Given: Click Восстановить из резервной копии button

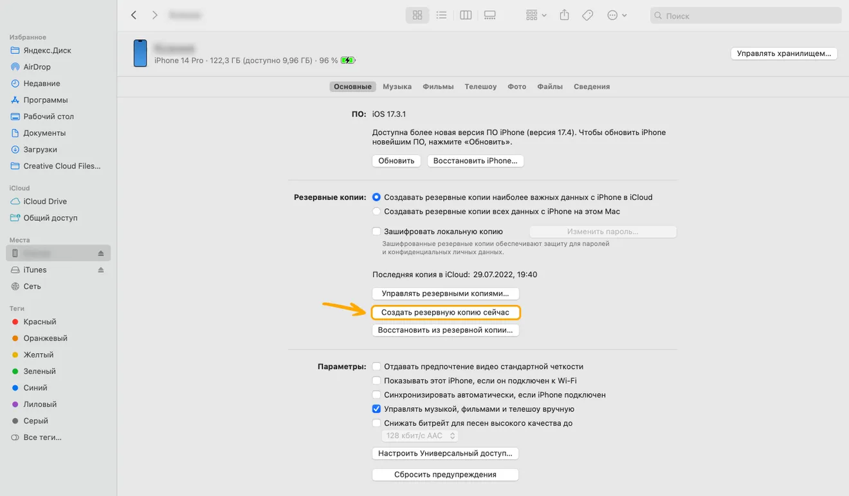Looking at the screenshot, I should click(x=446, y=330).
